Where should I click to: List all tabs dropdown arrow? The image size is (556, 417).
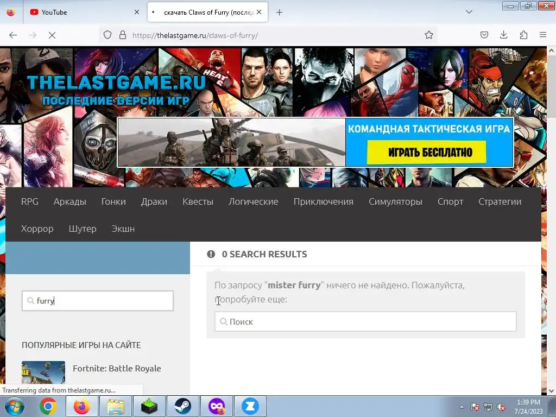469,12
